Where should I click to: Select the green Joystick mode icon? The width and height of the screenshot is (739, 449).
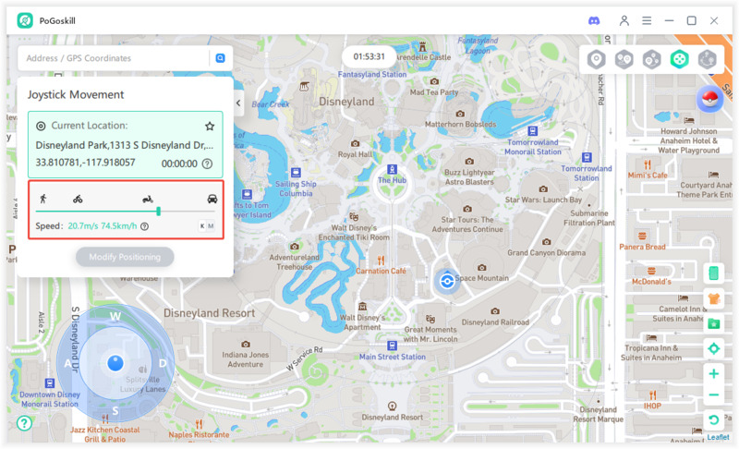(x=679, y=59)
